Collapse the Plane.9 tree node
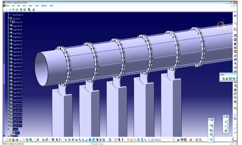This screenshot has width=242, height=145. [x=8, y=129]
